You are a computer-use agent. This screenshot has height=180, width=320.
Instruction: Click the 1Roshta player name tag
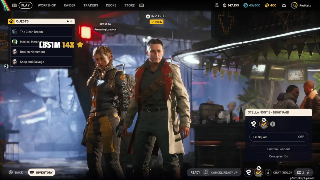[105, 24]
